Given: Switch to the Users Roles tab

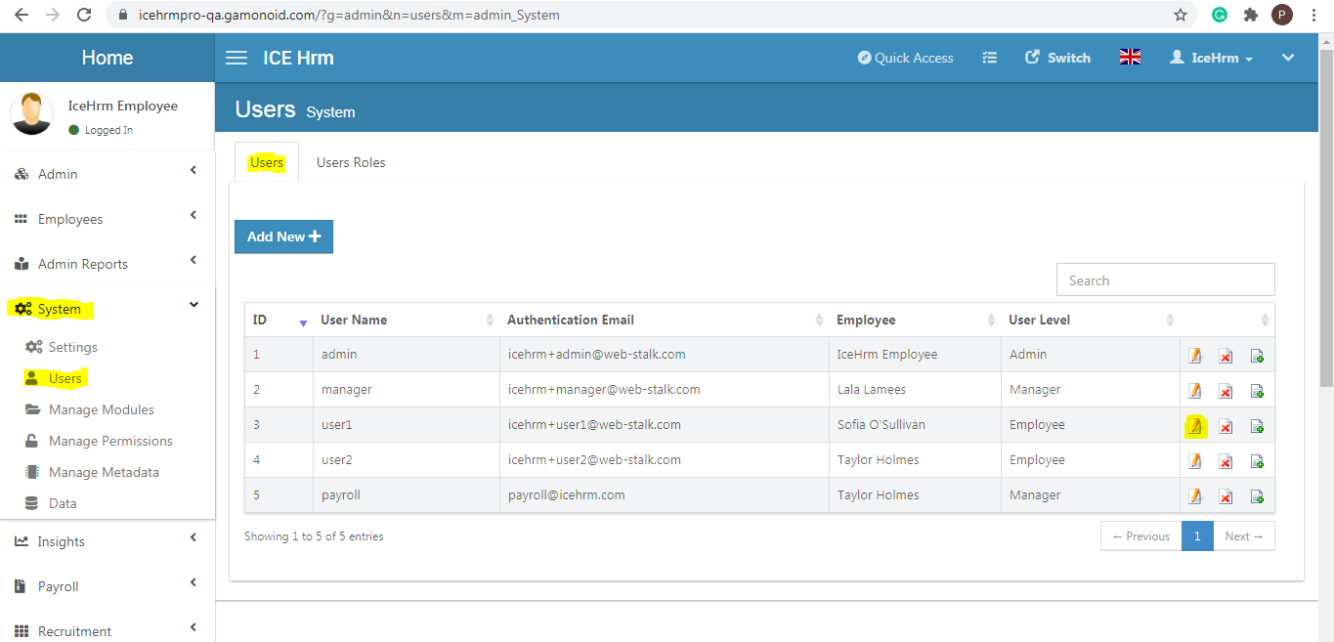Looking at the screenshot, I should (351, 162).
